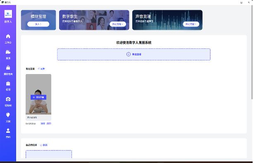Click the dashed new live stream box
This screenshot has height=163, width=253.
tap(134, 54)
